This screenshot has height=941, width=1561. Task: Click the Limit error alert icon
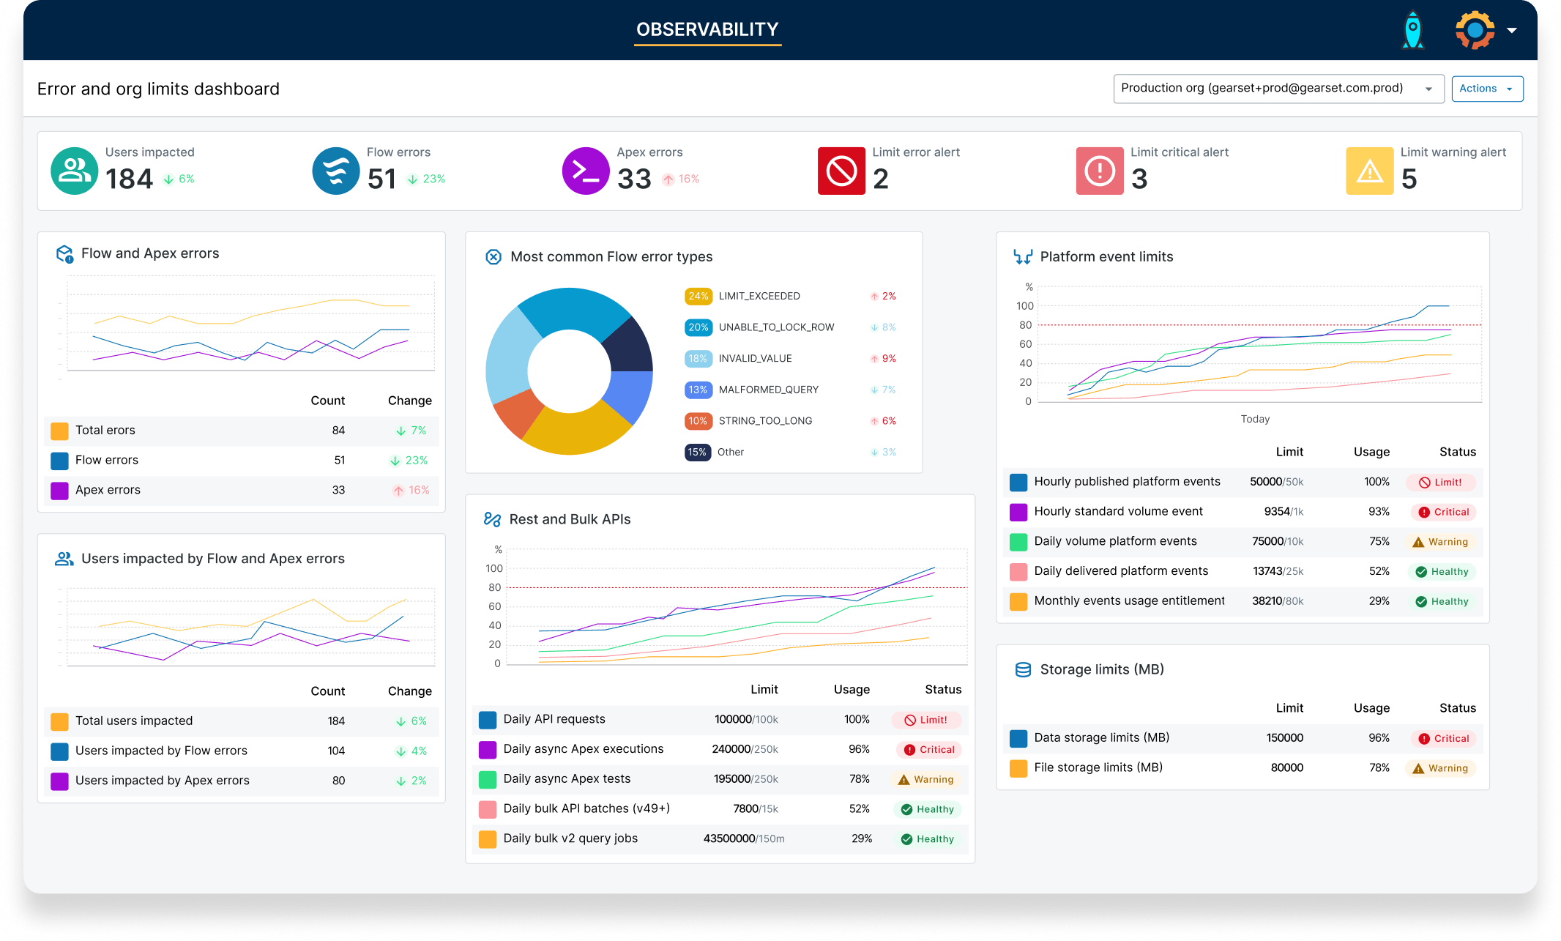click(x=841, y=171)
